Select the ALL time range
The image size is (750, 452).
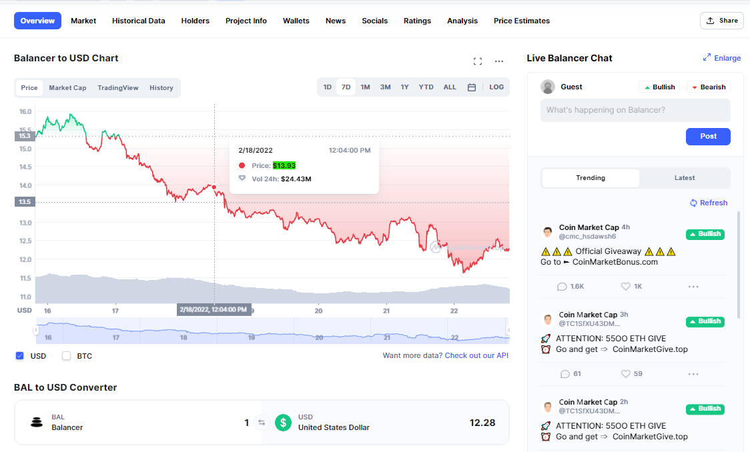450,87
